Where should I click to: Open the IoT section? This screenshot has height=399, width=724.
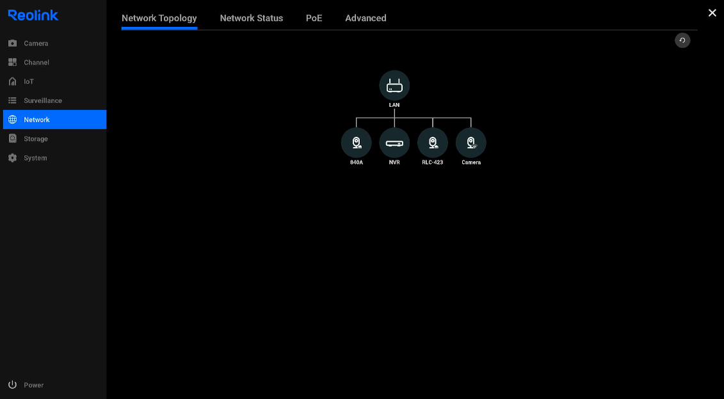pyautogui.click(x=54, y=82)
